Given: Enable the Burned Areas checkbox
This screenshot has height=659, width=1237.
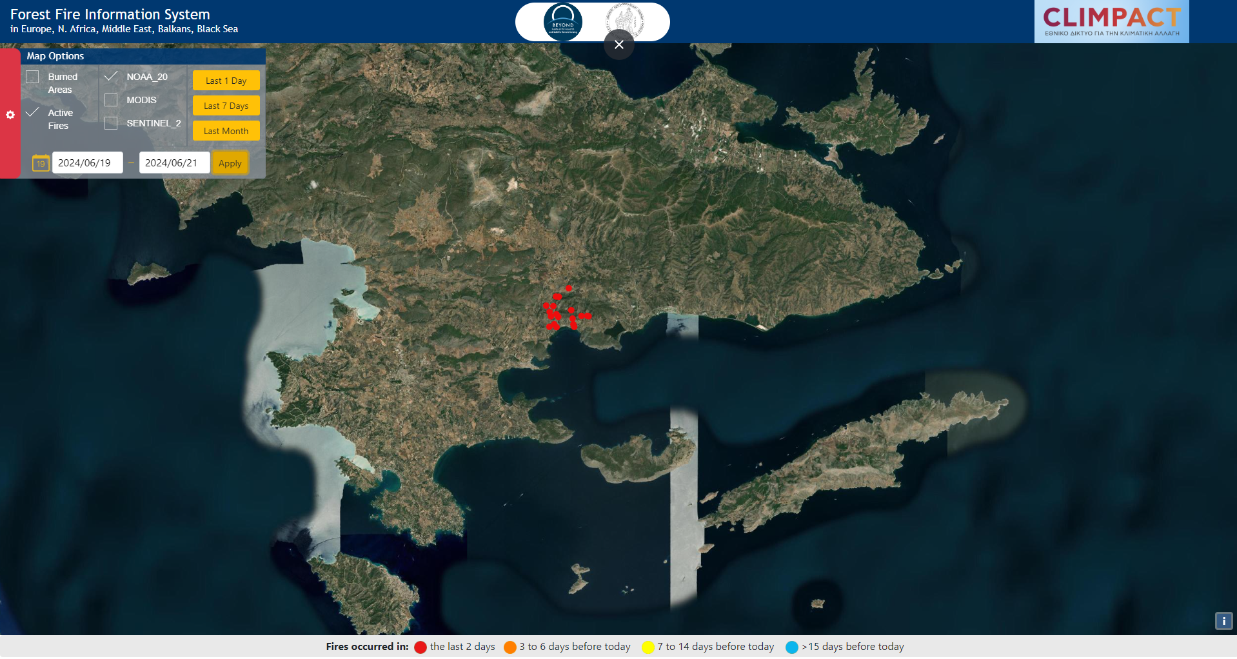Looking at the screenshot, I should [32, 77].
